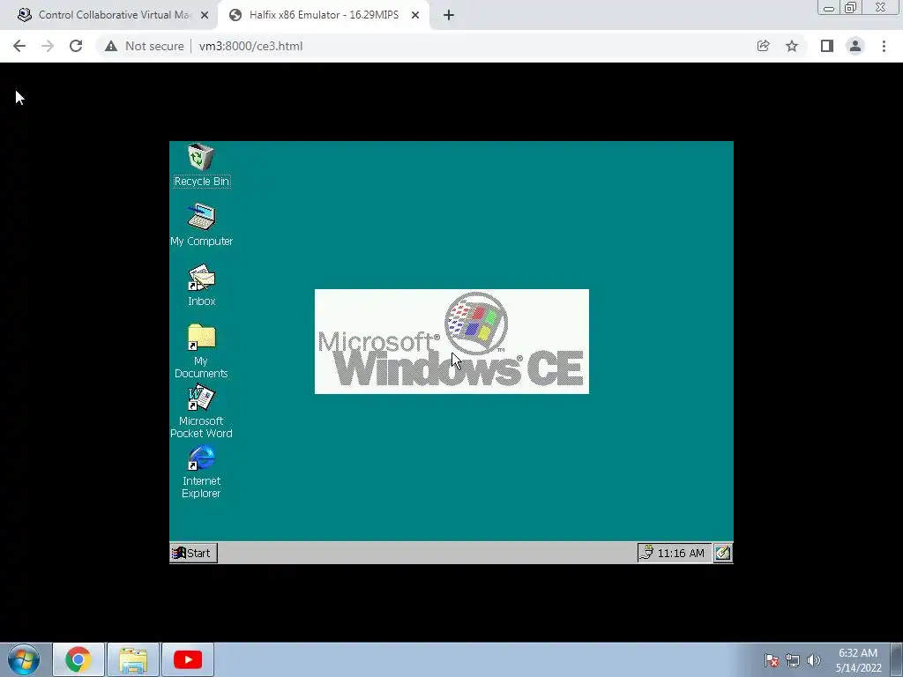Bookmark this page with the star
This screenshot has height=677, width=903.
click(x=792, y=46)
